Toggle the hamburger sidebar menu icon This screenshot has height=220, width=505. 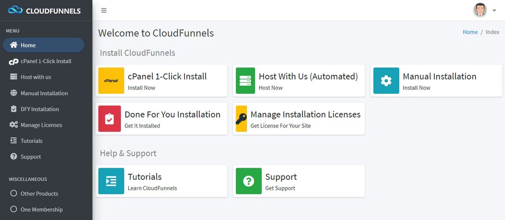pyautogui.click(x=104, y=10)
